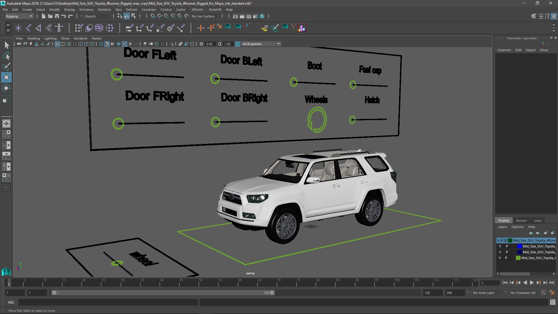558x314 pixels.
Task: Open the shelf options gear menu
Action: click(8, 30)
